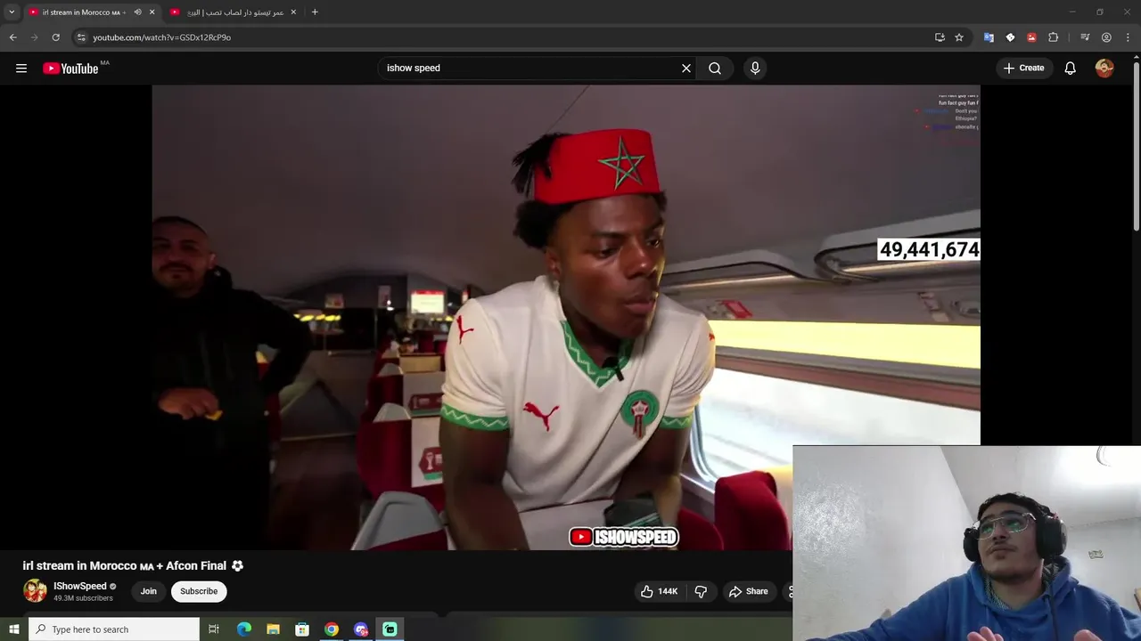This screenshot has height=641, width=1141.
Task: Share the video
Action: click(749, 591)
